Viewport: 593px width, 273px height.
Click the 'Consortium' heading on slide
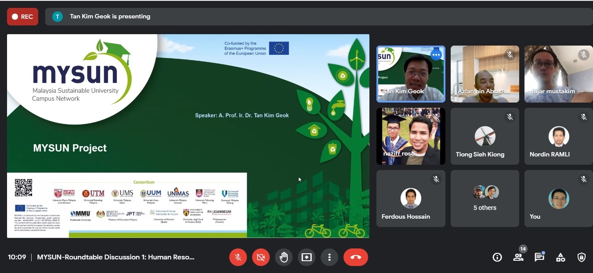(144, 182)
